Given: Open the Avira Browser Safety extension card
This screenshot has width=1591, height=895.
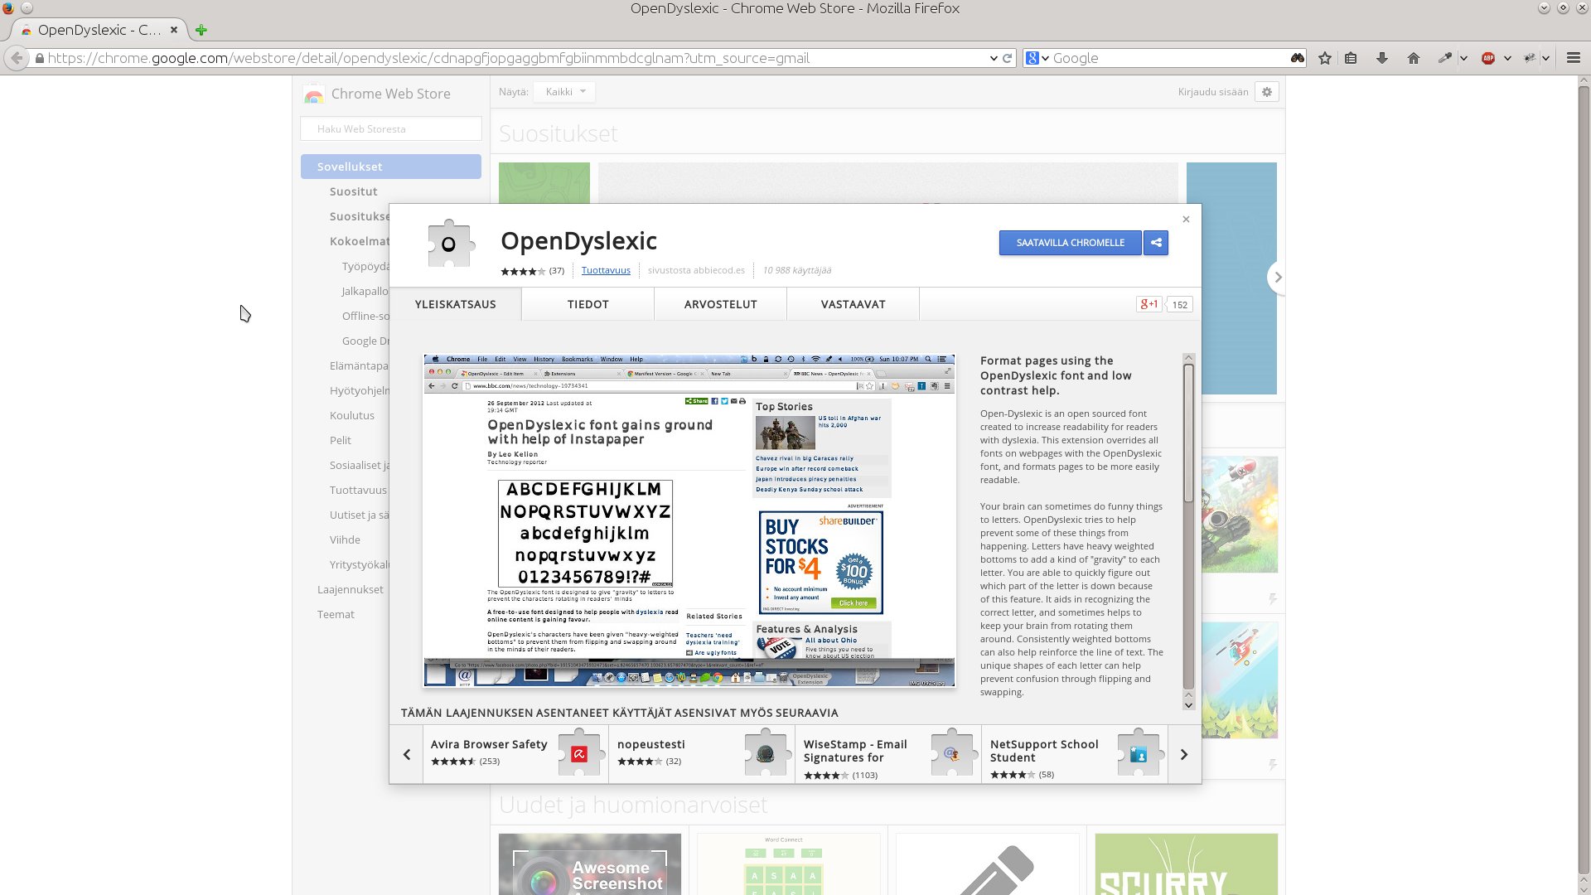Looking at the screenshot, I should click(515, 754).
